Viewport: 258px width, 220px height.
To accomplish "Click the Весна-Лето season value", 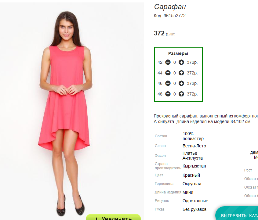I will (194, 146).
